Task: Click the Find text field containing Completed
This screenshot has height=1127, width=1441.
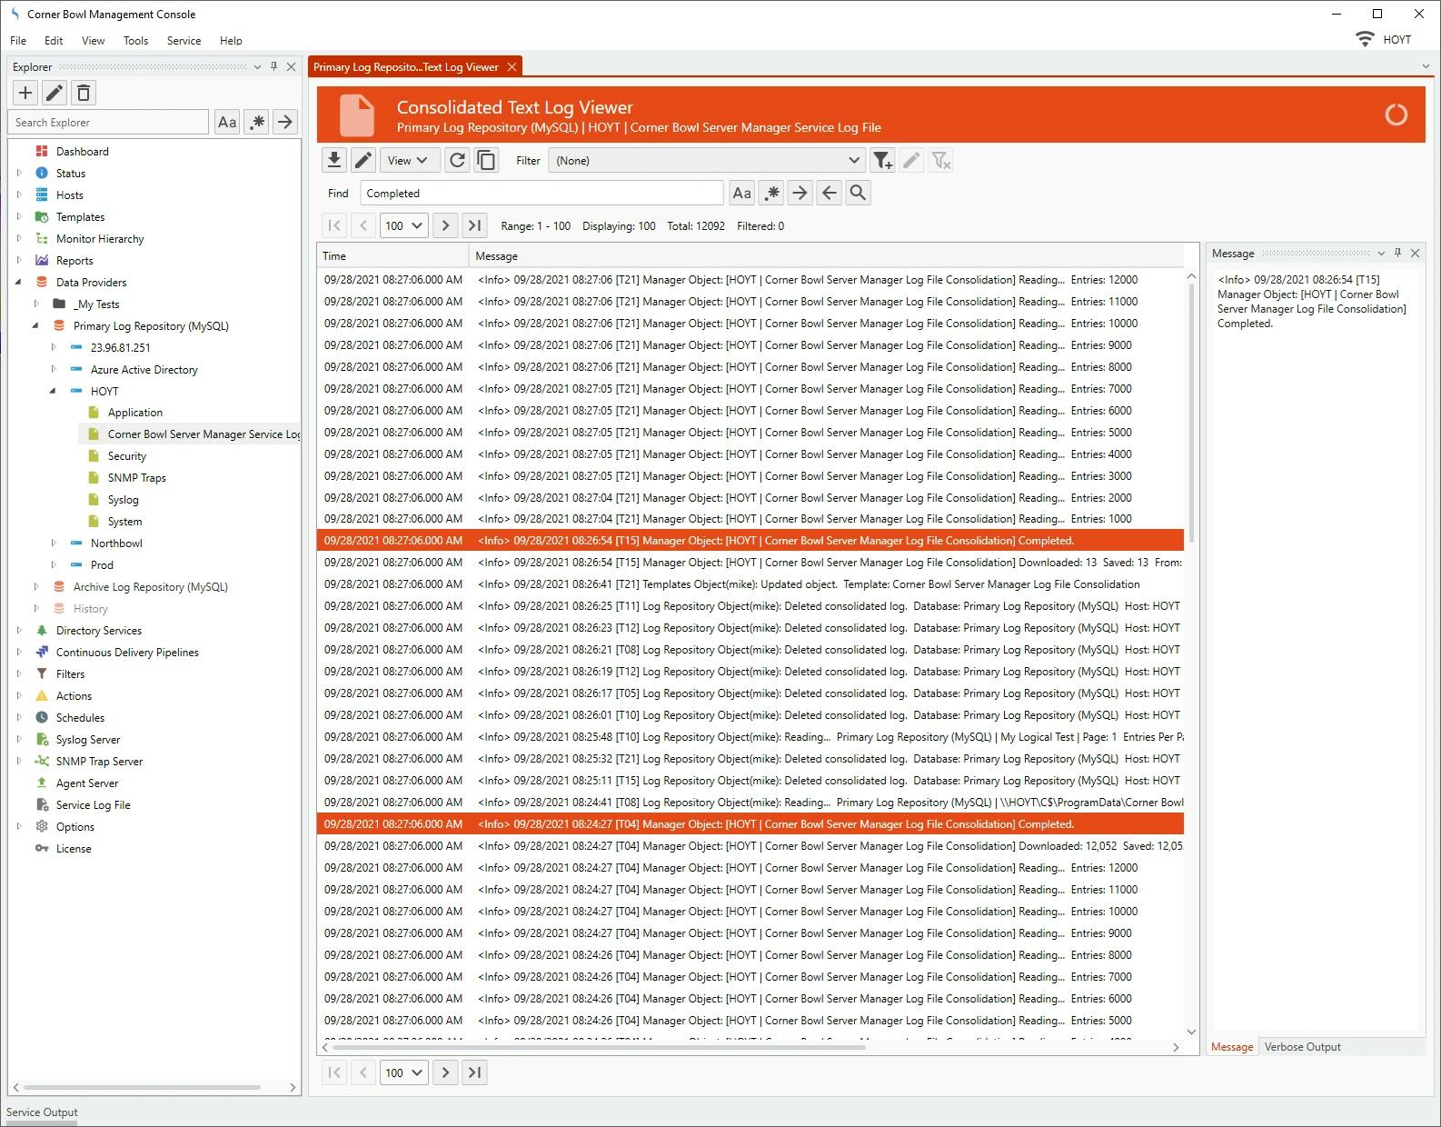Action: tap(542, 193)
